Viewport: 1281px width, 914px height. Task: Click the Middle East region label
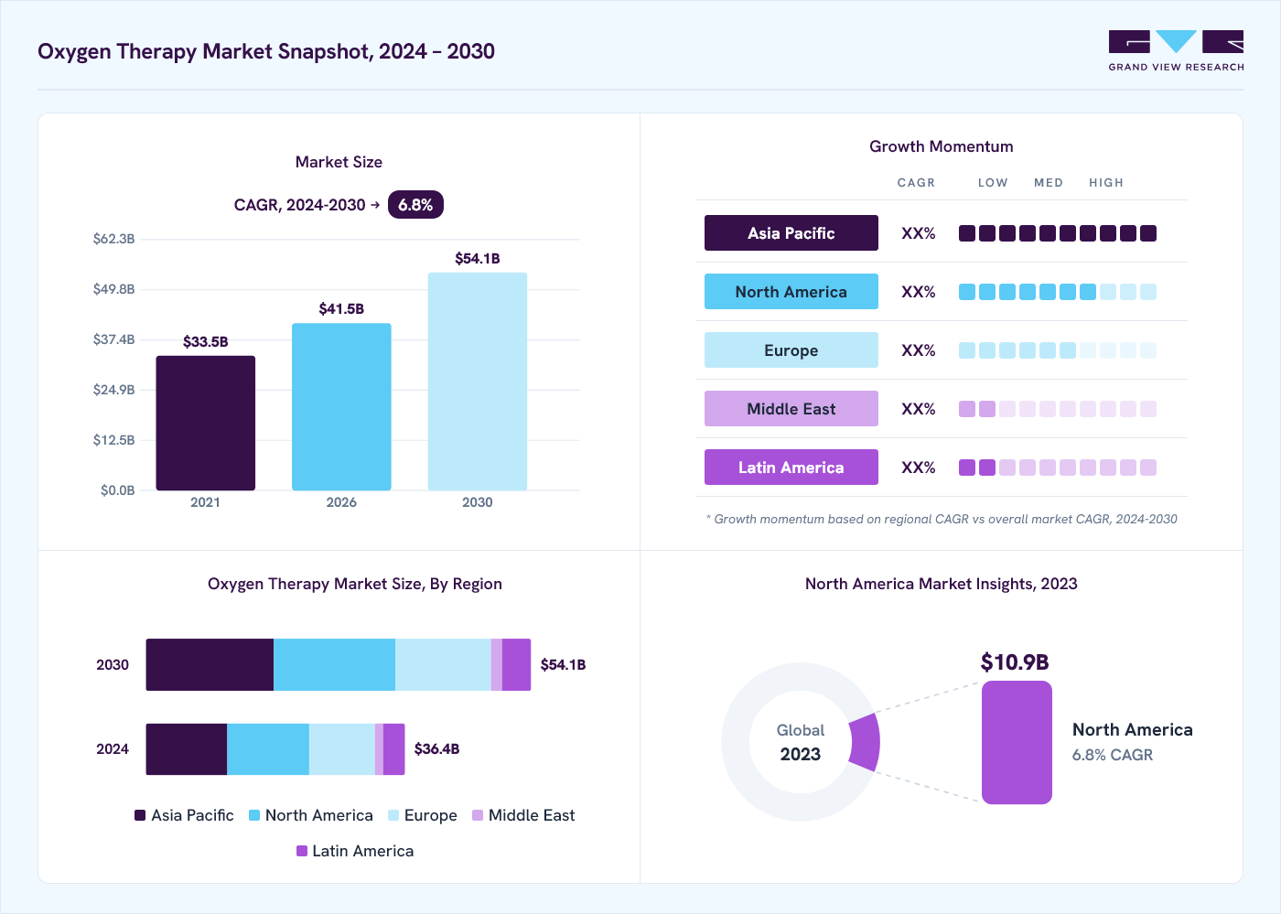coord(791,409)
